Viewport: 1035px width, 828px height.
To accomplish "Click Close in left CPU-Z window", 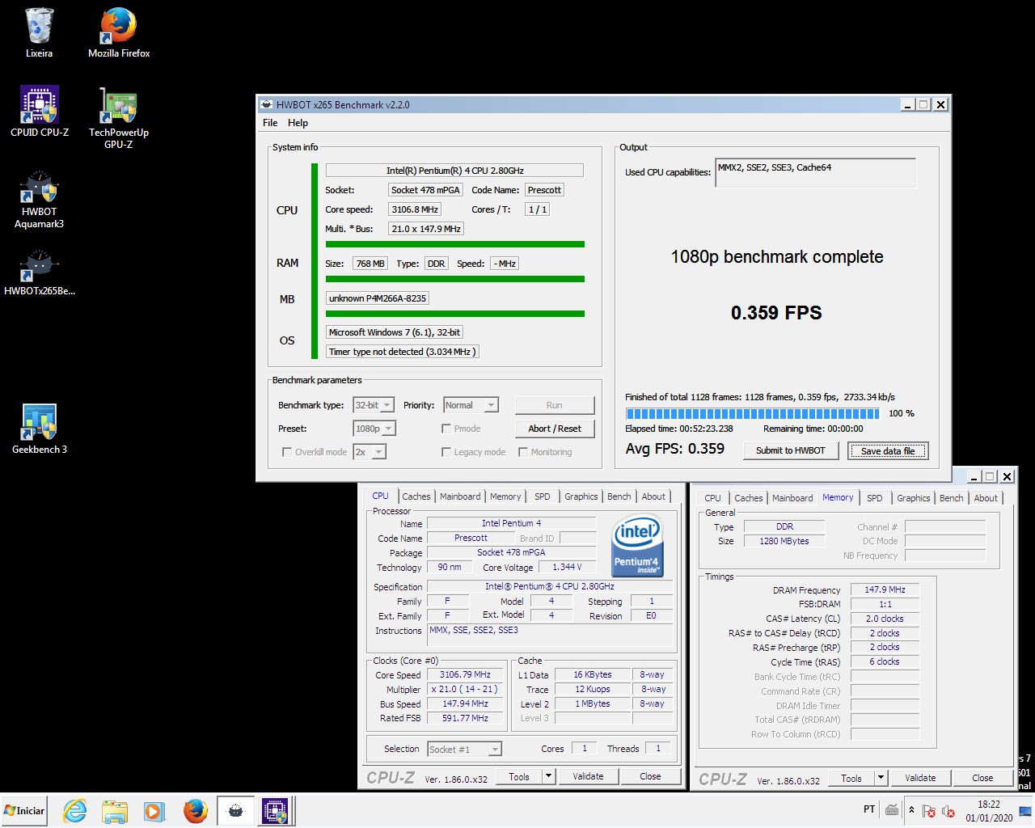I will pyautogui.click(x=650, y=776).
